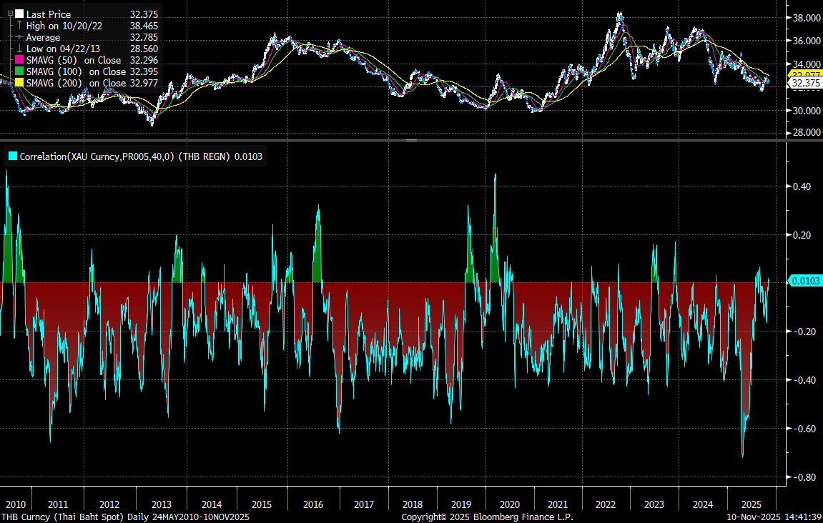Click the green SMAVG (100) swatch
823x523 pixels.
coord(19,71)
